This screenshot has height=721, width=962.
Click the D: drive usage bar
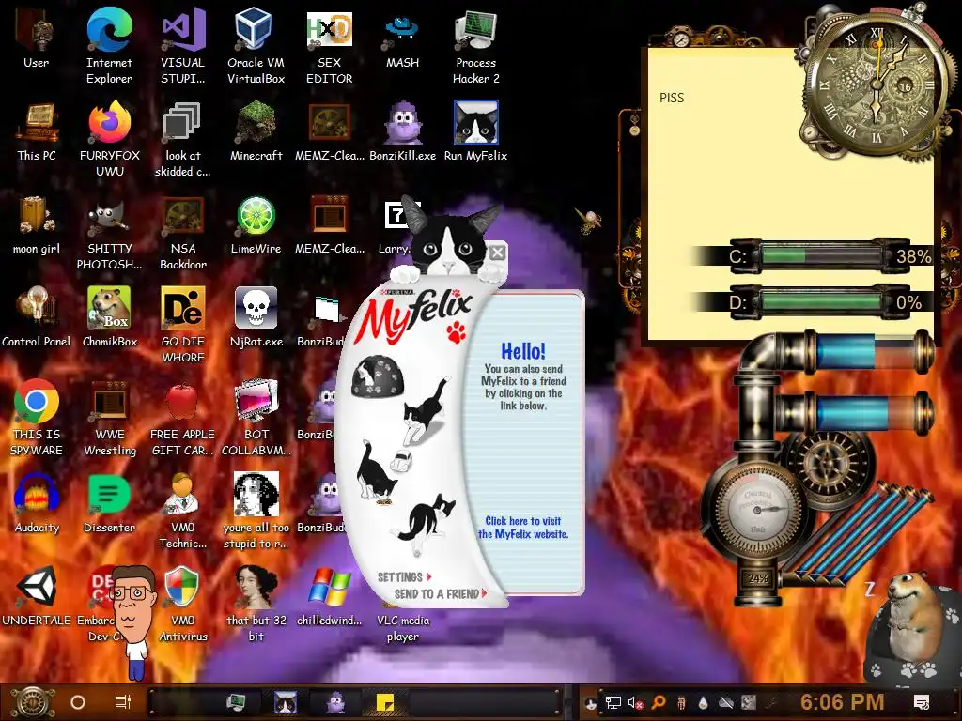(822, 302)
